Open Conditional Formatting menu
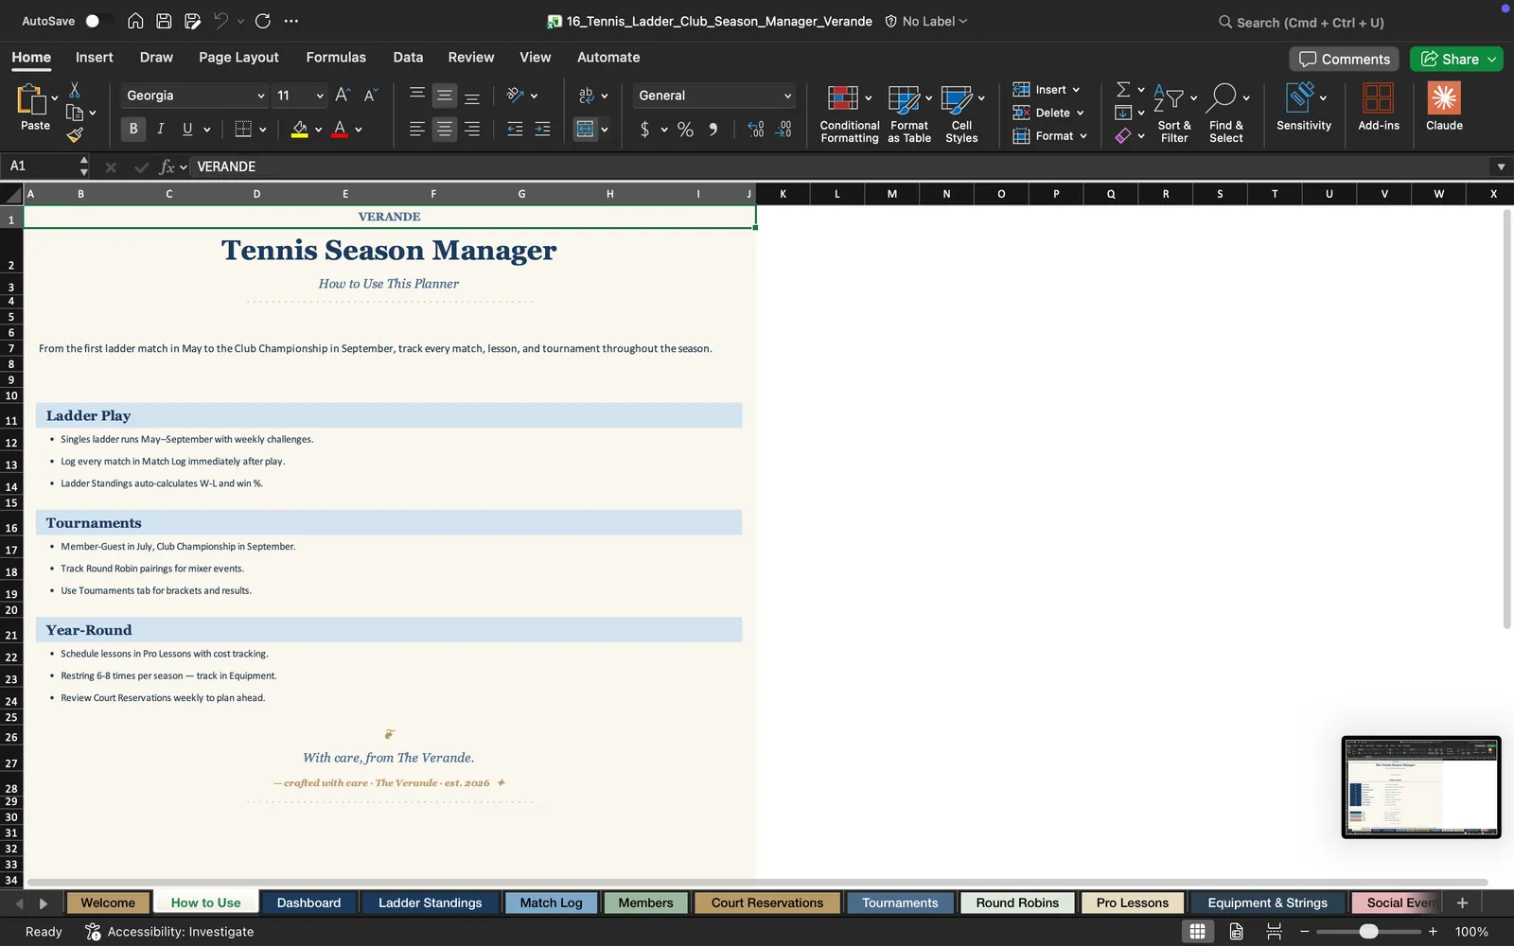 click(849, 114)
